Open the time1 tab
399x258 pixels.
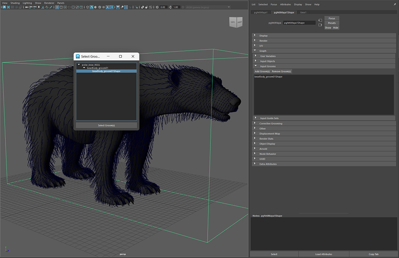[303, 12]
